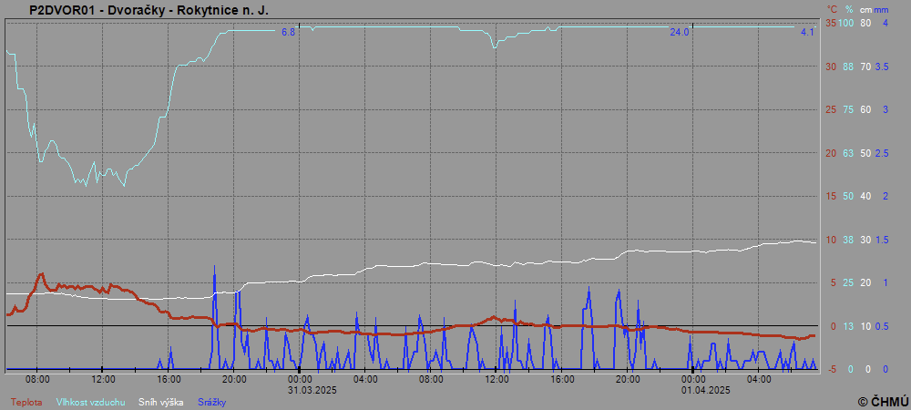This screenshot has width=911, height=410.
Task: Click the mm precipitation unit header
Action: click(x=881, y=10)
